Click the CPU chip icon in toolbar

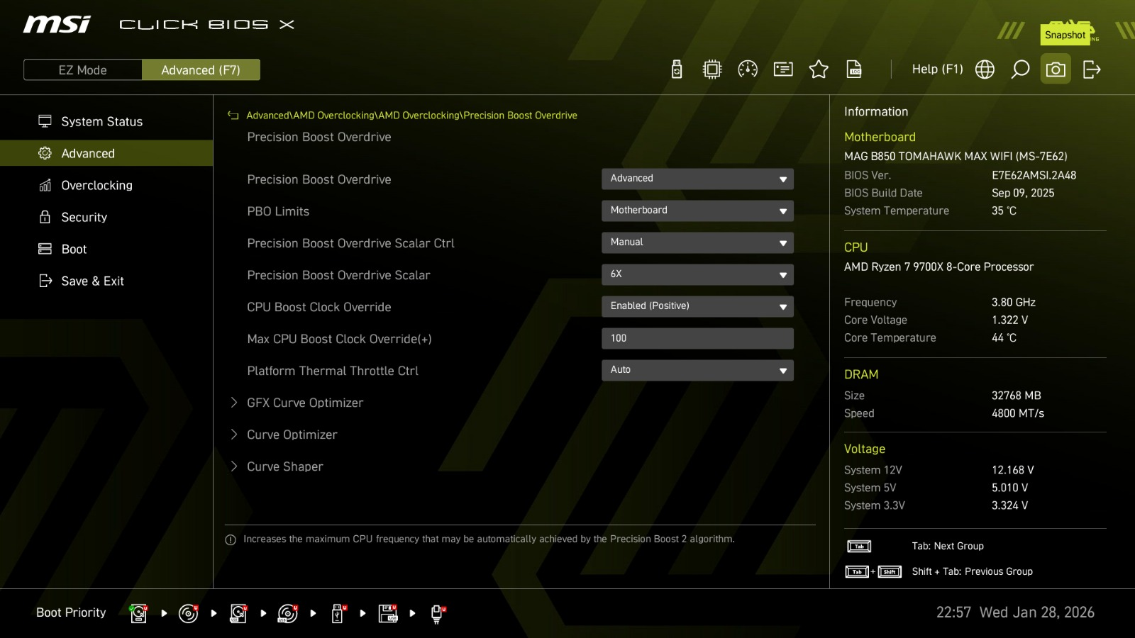tap(712, 69)
